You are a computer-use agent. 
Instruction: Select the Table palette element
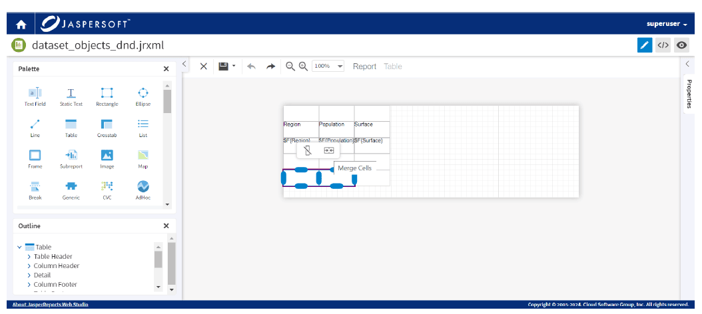point(71,128)
